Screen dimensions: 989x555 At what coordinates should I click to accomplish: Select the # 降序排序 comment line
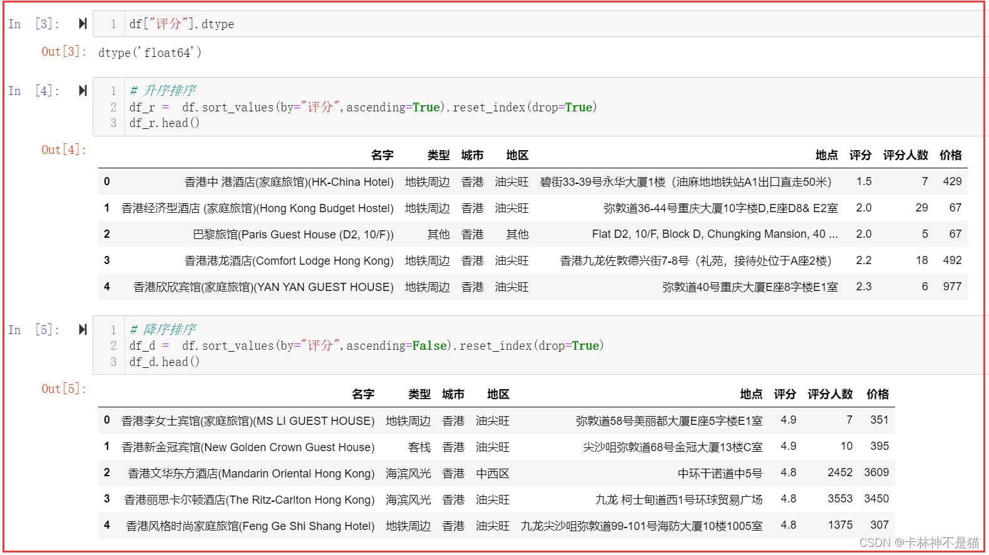click(163, 330)
